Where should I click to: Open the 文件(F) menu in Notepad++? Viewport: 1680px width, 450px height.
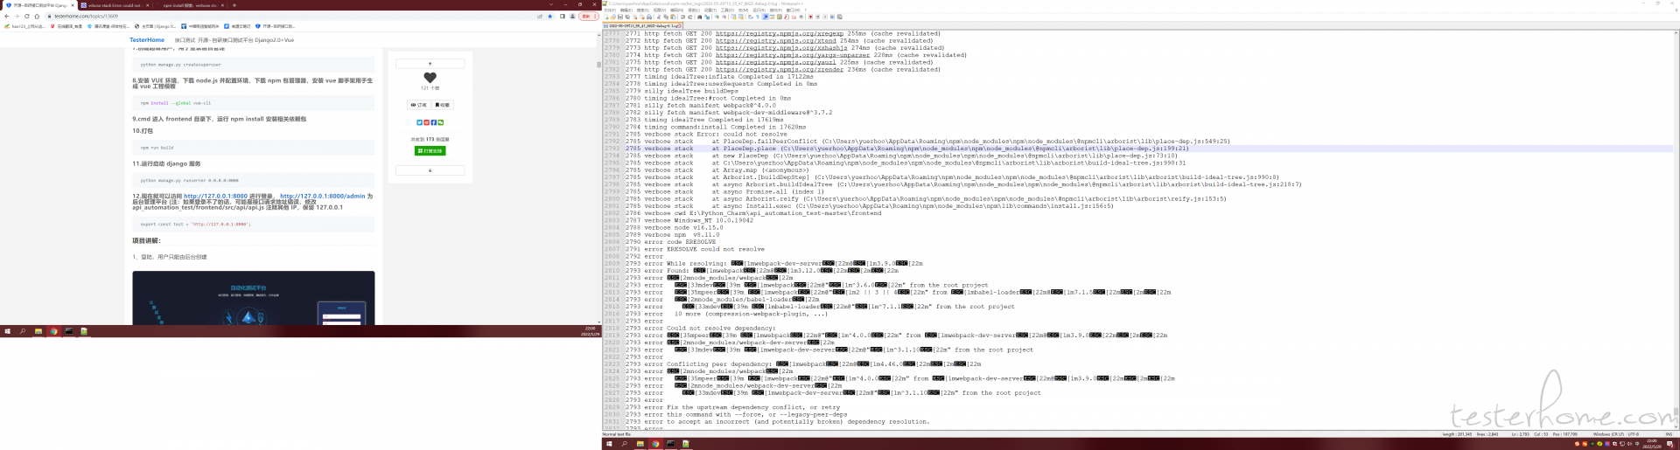[x=610, y=10]
